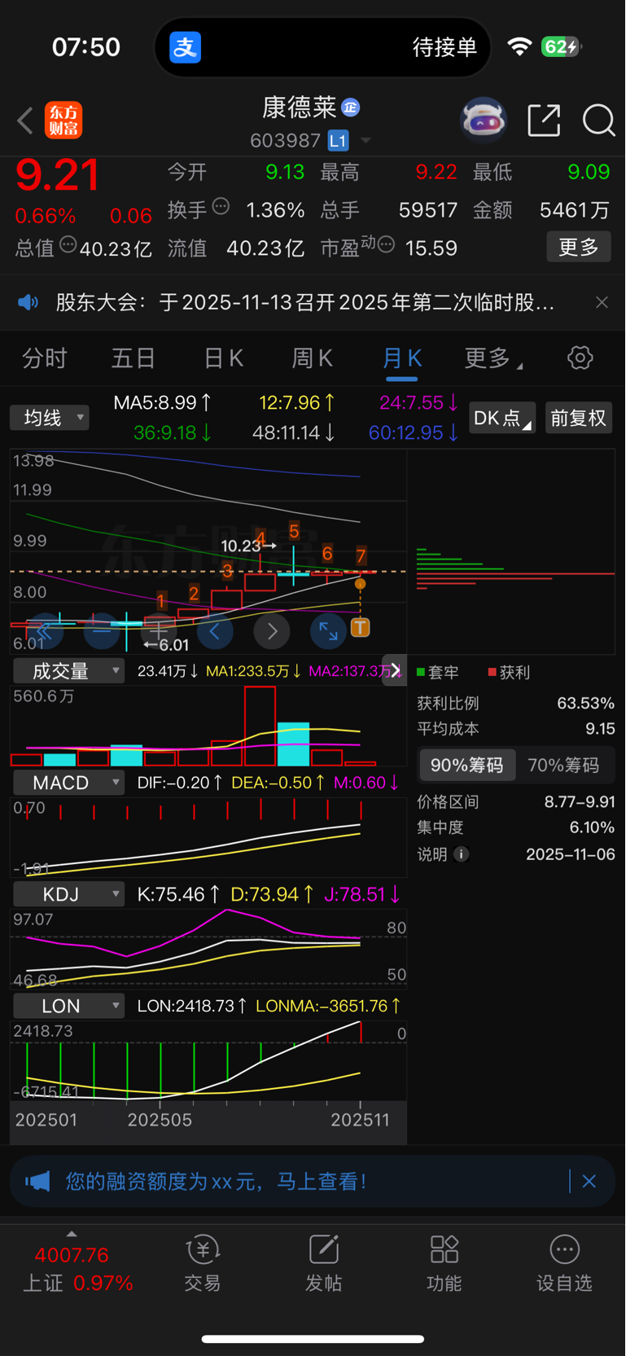Tap the 集中度 6.10% value
The height and width of the screenshot is (1356, 626).
(x=592, y=827)
